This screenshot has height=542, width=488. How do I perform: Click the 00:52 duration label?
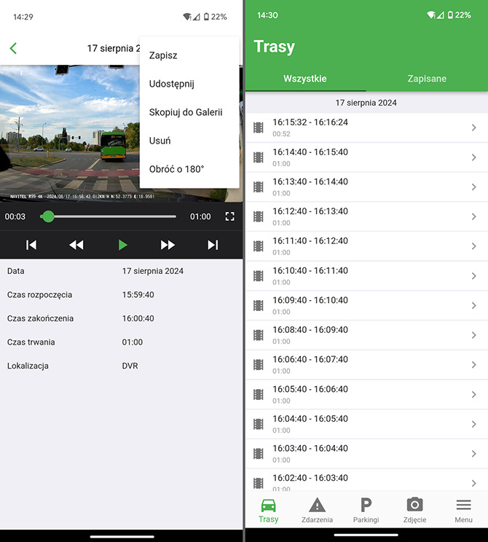point(281,134)
